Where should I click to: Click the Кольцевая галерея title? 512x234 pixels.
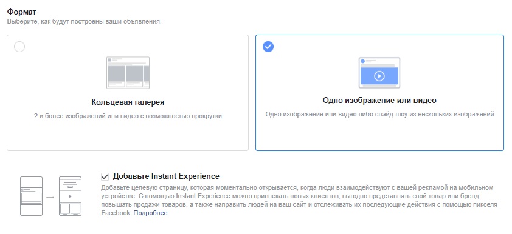(128, 102)
